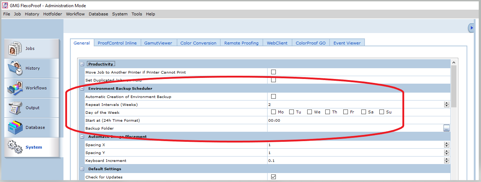Check the Sa weekday box
481x182 pixels.
click(363, 112)
